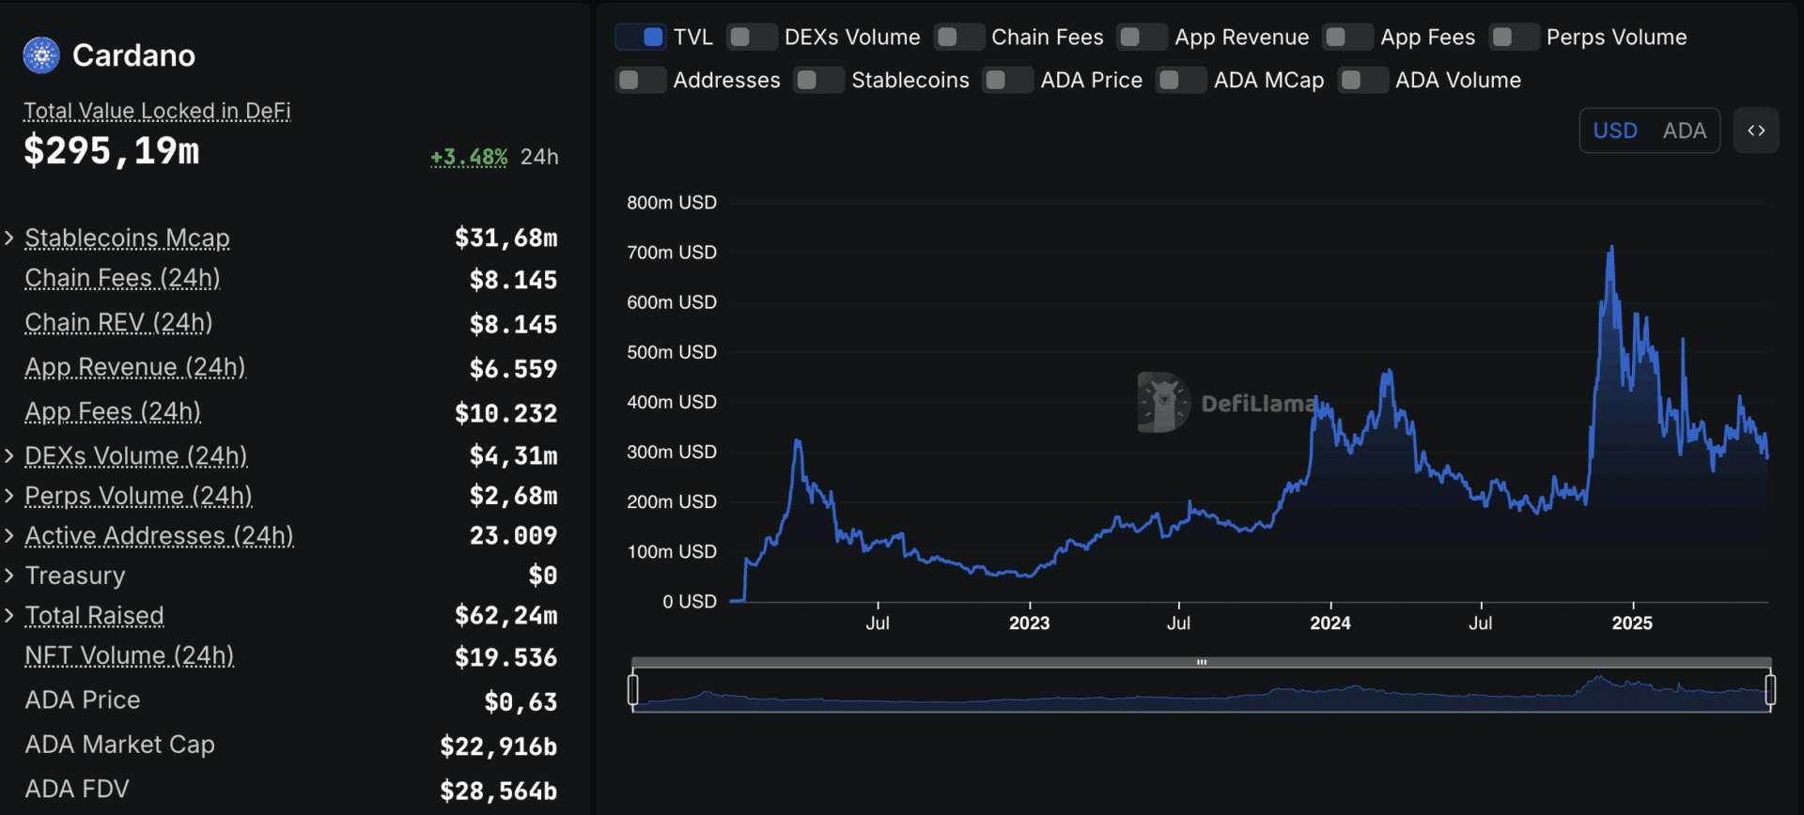Expand the Treasury row

pyautogui.click(x=9, y=575)
